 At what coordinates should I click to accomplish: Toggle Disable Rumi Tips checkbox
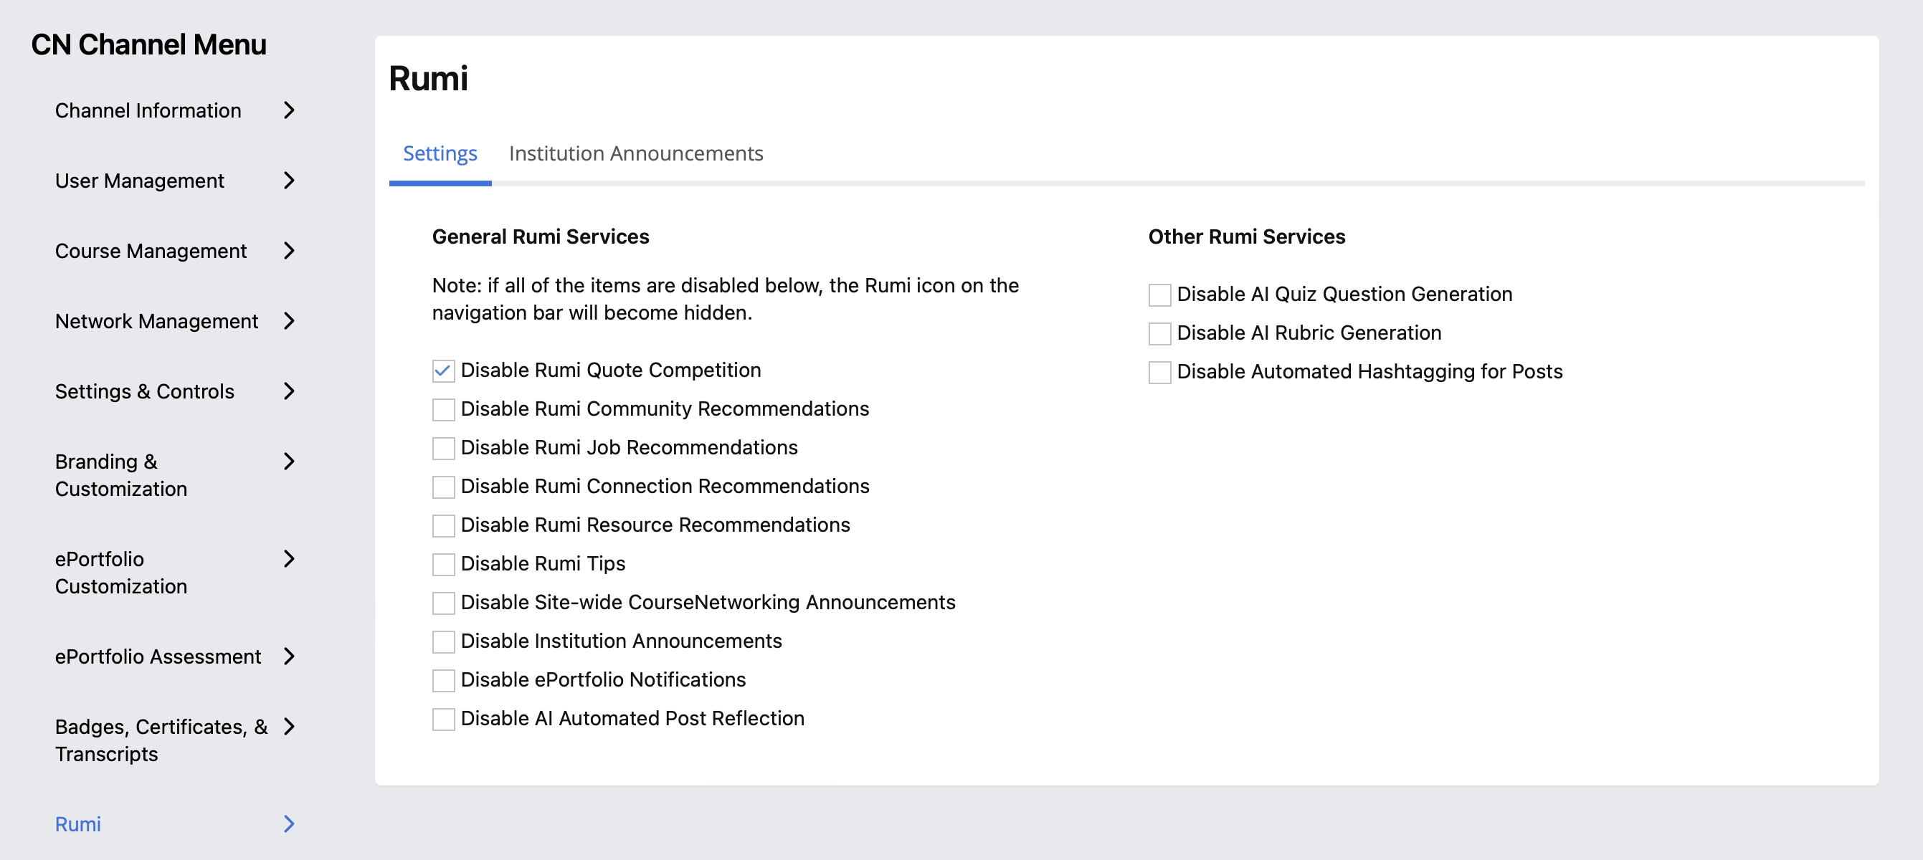pyautogui.click(x=443, y=565)
